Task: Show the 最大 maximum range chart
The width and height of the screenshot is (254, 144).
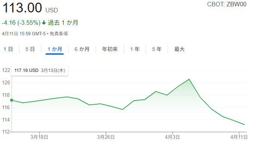Action: [179, 49]
